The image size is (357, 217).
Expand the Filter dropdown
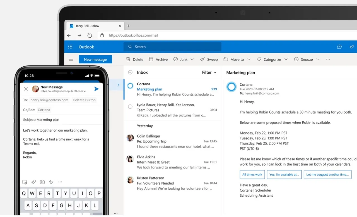209,72
